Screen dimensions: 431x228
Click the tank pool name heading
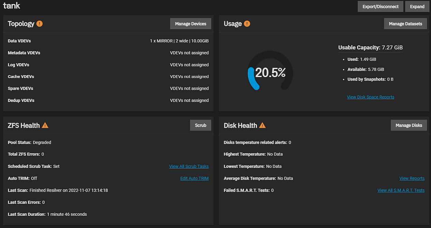click(12, 6)
